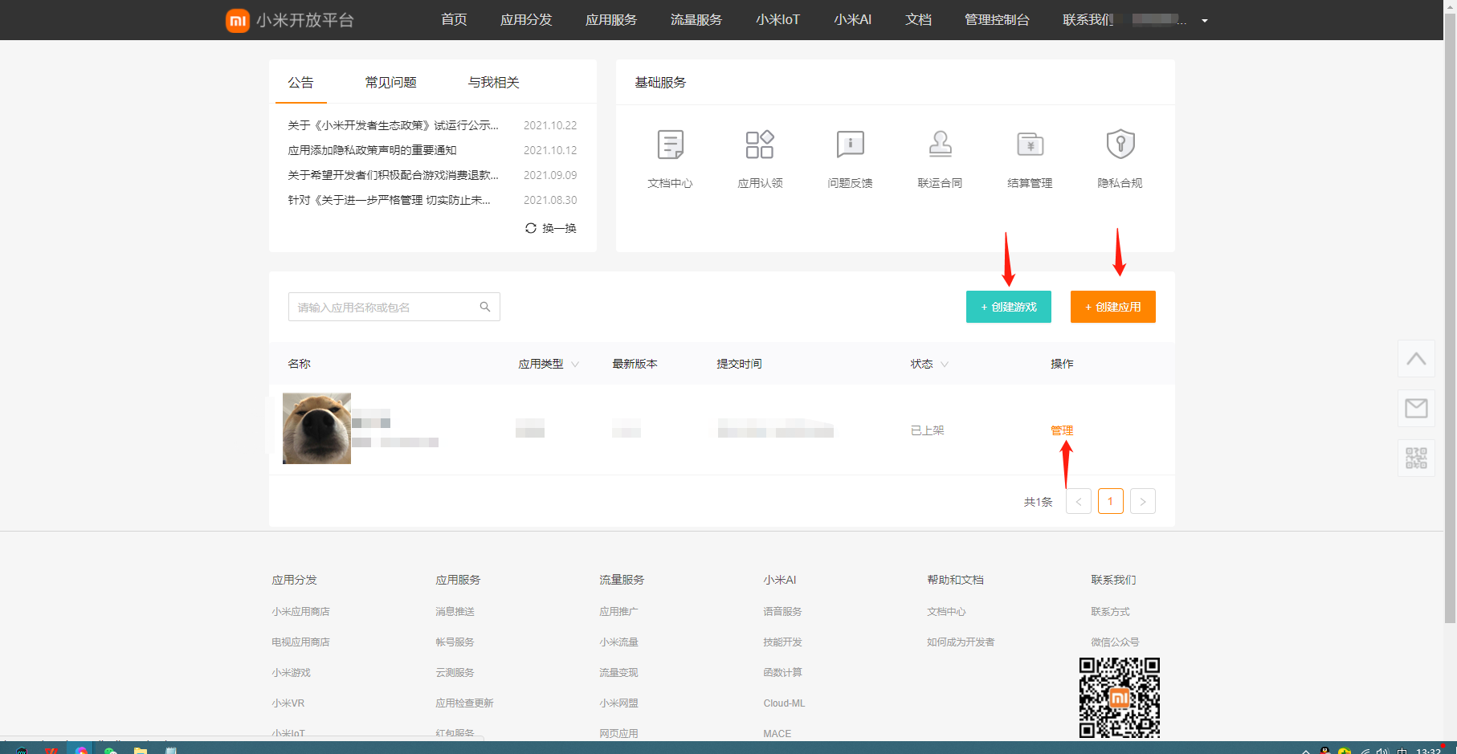This screenshot has width=1457, height=754.
Task: Click the 创建游戏 button
Action: [x=1009, y=307]
